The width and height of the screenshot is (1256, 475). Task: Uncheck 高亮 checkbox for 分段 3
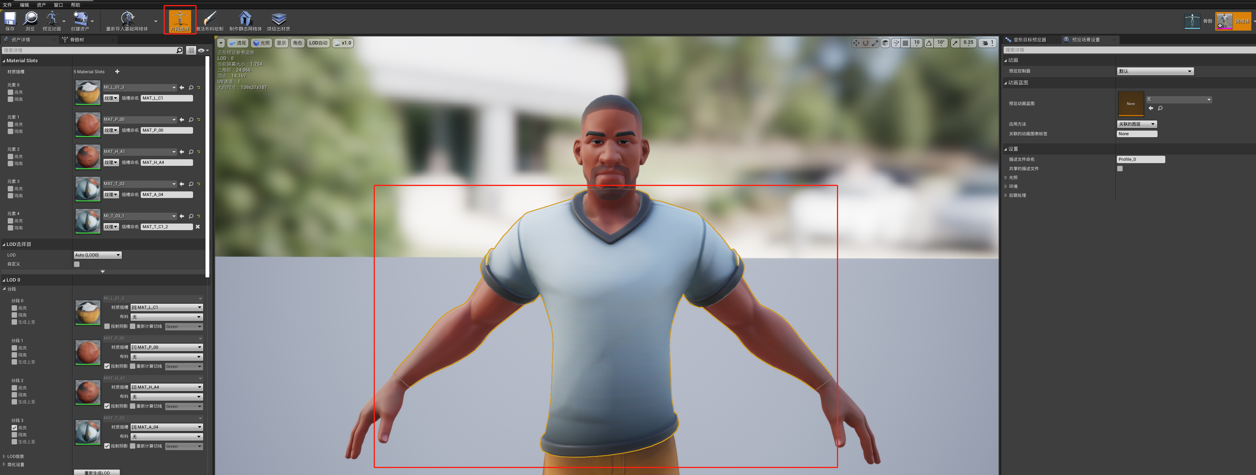pos(14,428)
